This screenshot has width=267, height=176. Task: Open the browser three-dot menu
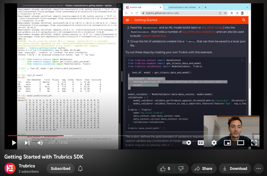point(247,13)
